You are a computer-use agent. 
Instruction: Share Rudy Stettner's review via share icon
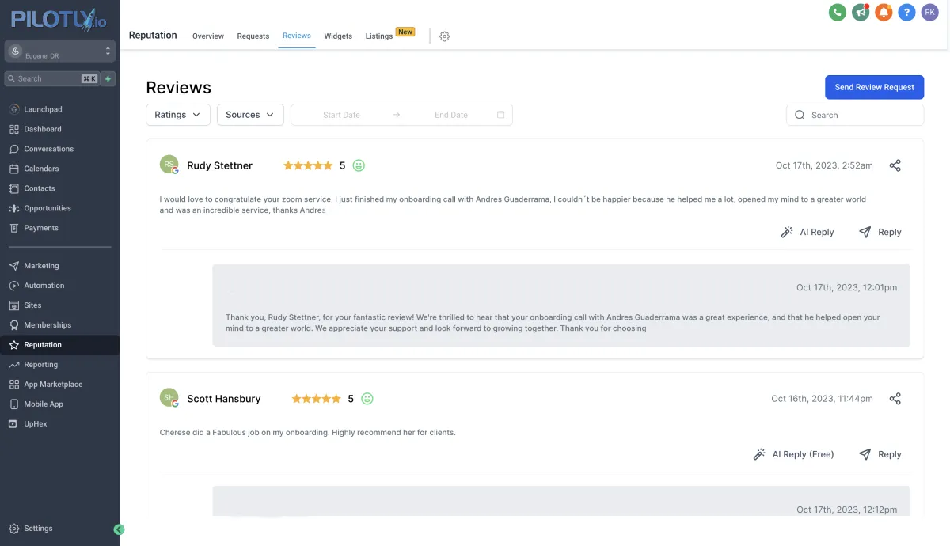[x=895, y=165]
